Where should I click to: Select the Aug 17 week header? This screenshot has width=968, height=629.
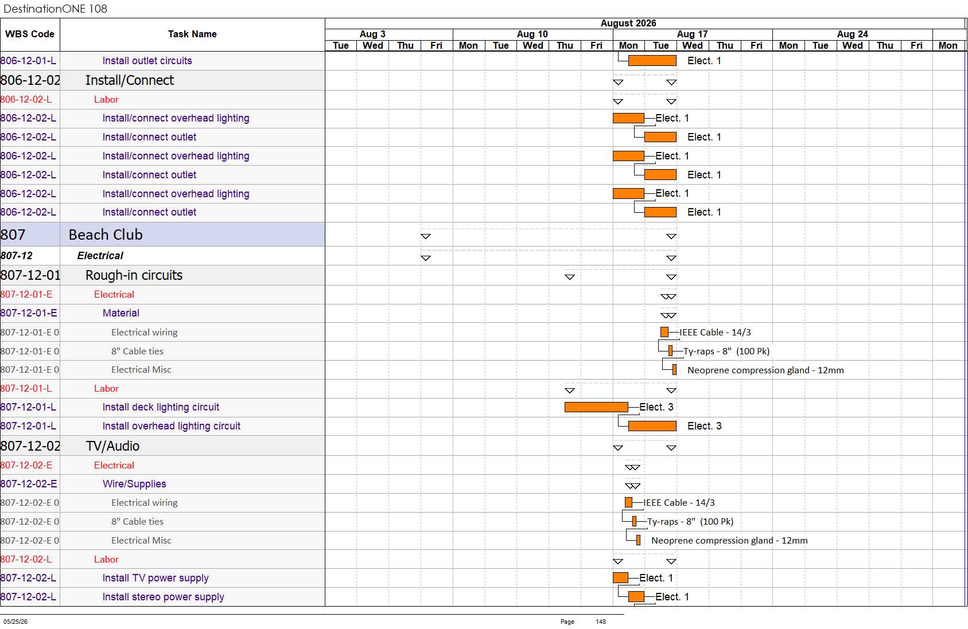[x=693, y=34]
